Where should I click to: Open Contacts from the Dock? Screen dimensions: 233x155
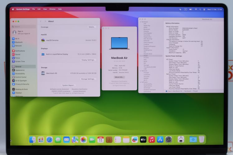point(109,139)
